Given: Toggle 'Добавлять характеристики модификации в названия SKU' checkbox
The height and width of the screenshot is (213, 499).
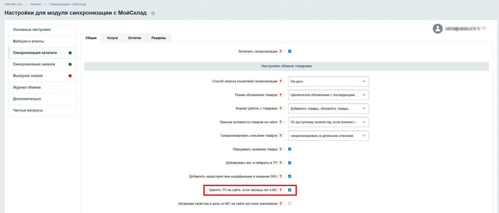Looking at the screenshot, I should coord(290,176).
